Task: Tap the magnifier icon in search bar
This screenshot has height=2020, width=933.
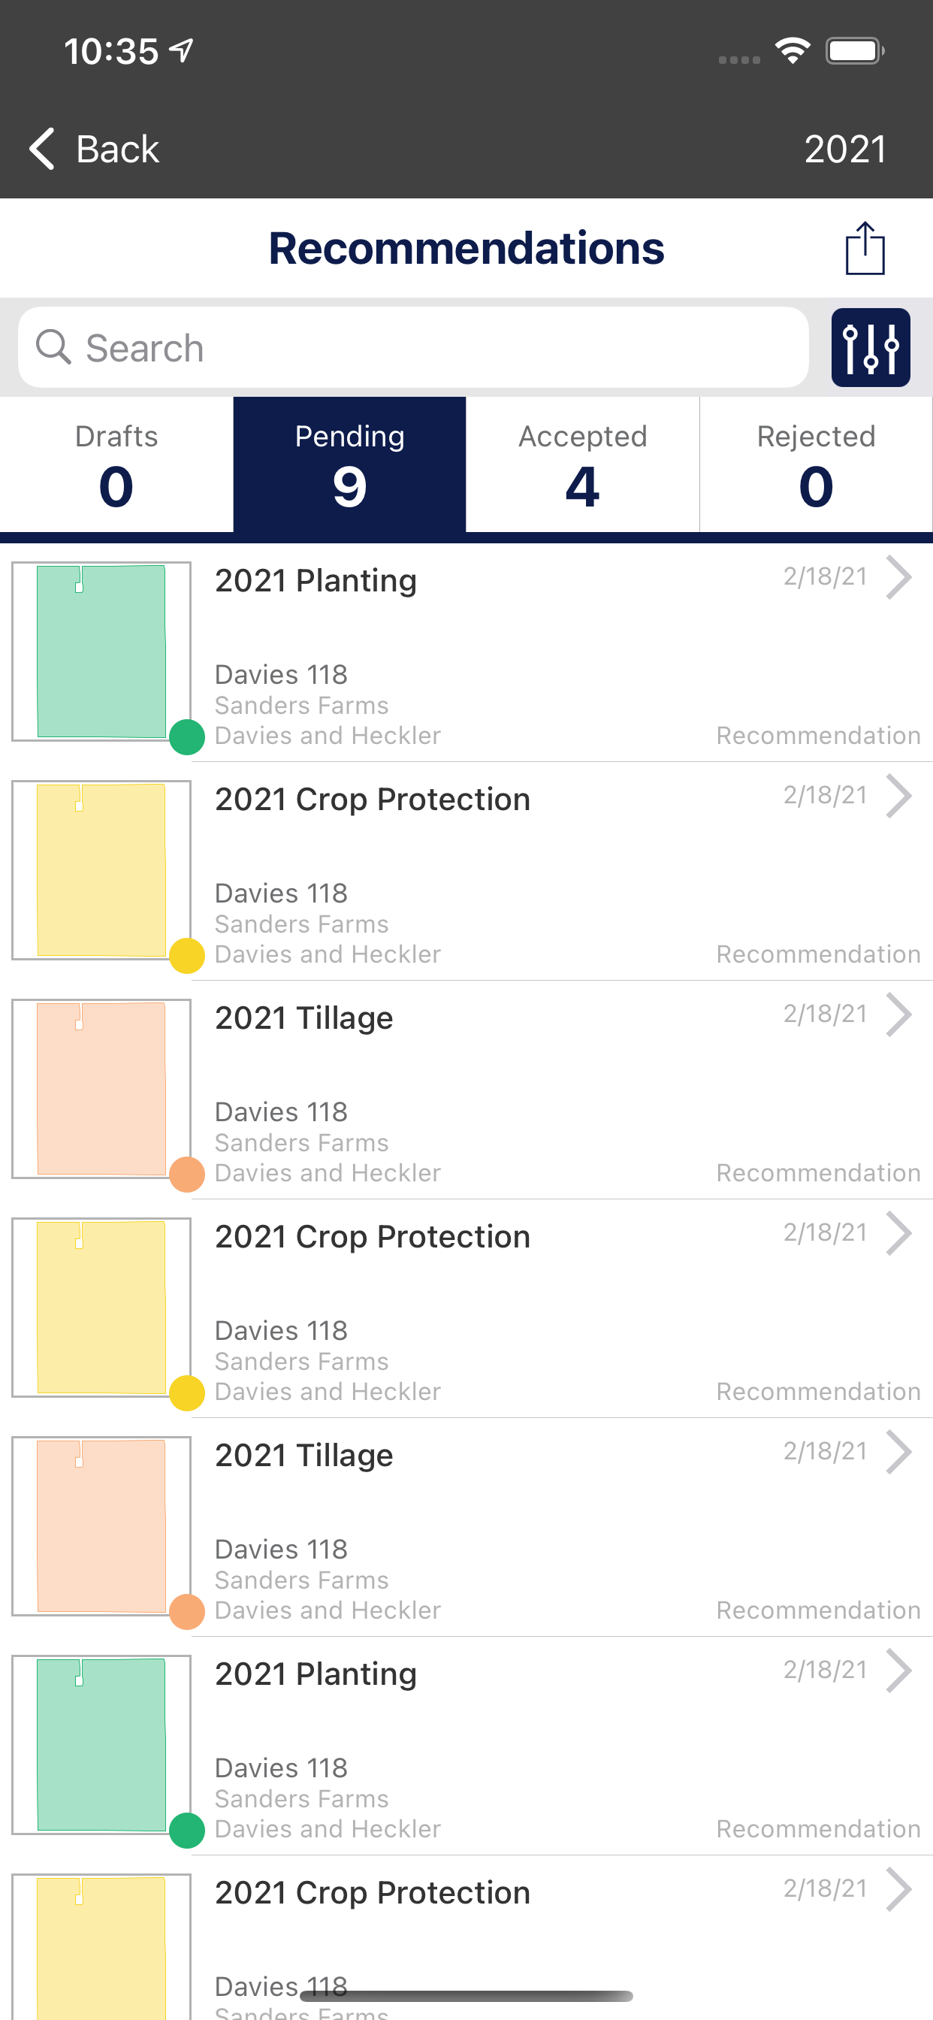Action: click(x=53, y=346)
